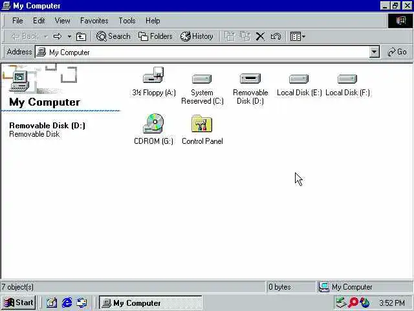Click the Start button
Screen dimensions: 414x311
click(19, 303)
